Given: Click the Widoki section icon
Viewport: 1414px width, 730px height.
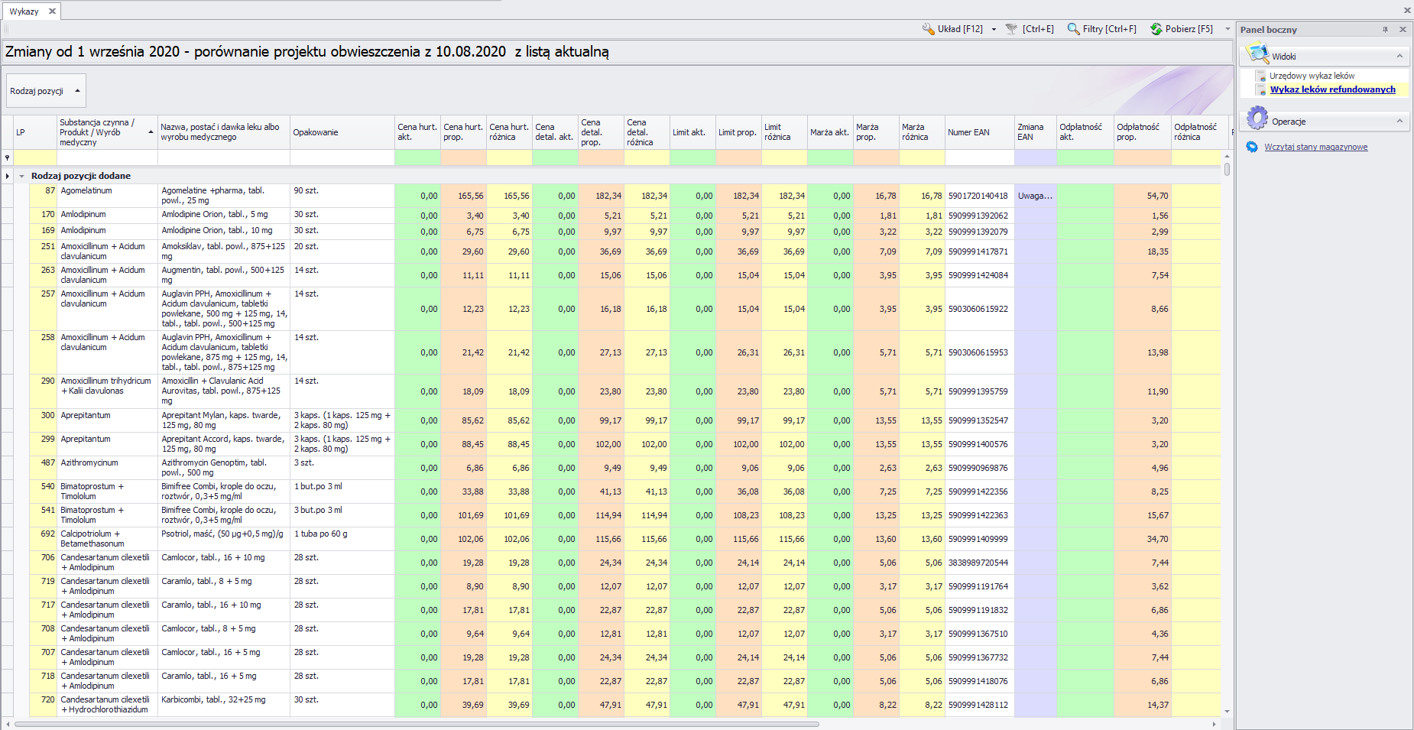Looking at the screenshot, I should click(x=1257, y=55).
